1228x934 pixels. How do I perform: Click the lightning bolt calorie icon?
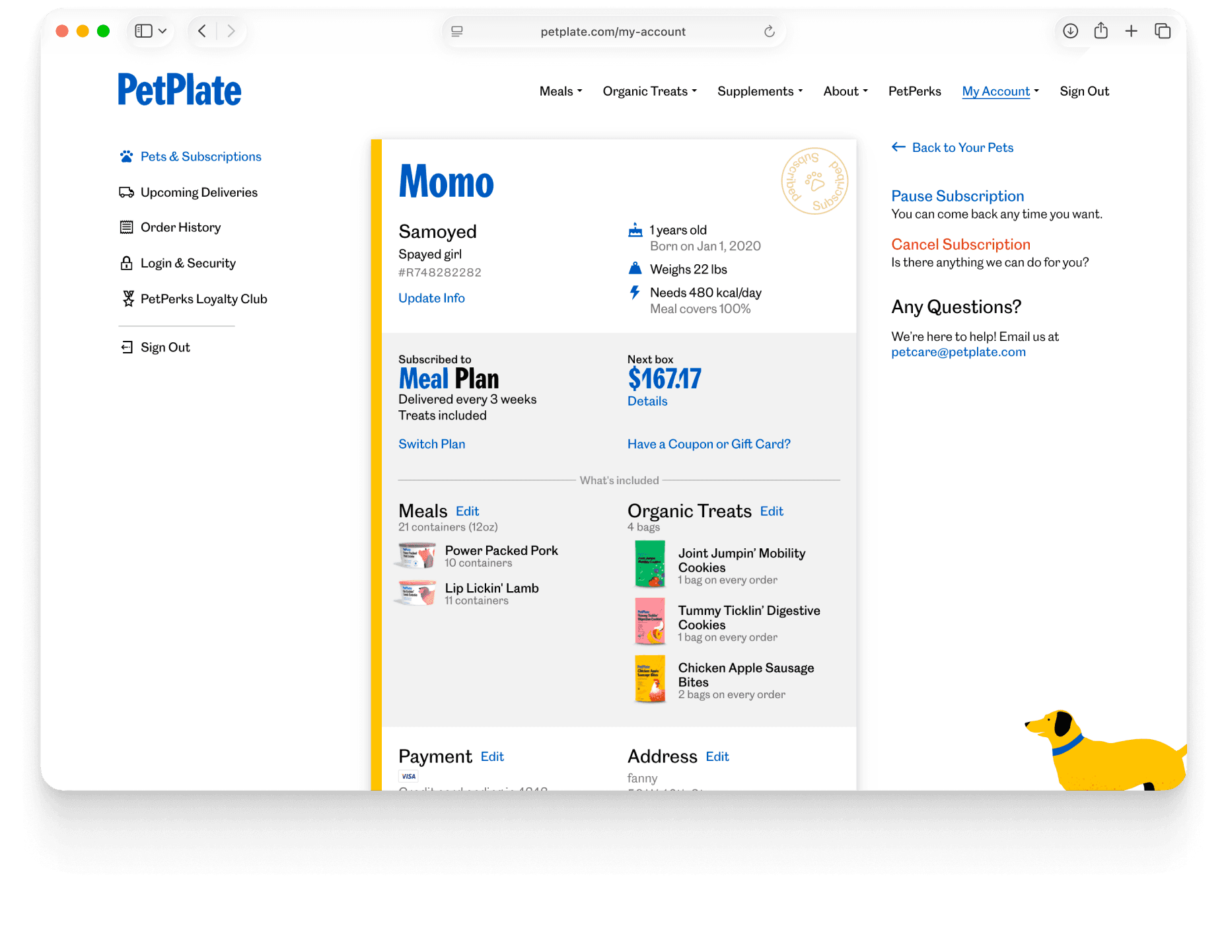635,293
